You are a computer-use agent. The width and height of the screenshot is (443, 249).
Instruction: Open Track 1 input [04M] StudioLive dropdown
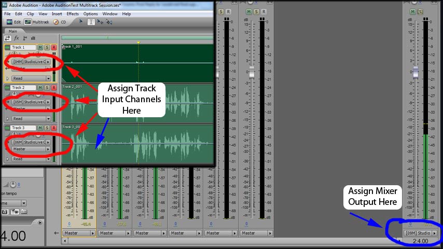coord(31,62)
